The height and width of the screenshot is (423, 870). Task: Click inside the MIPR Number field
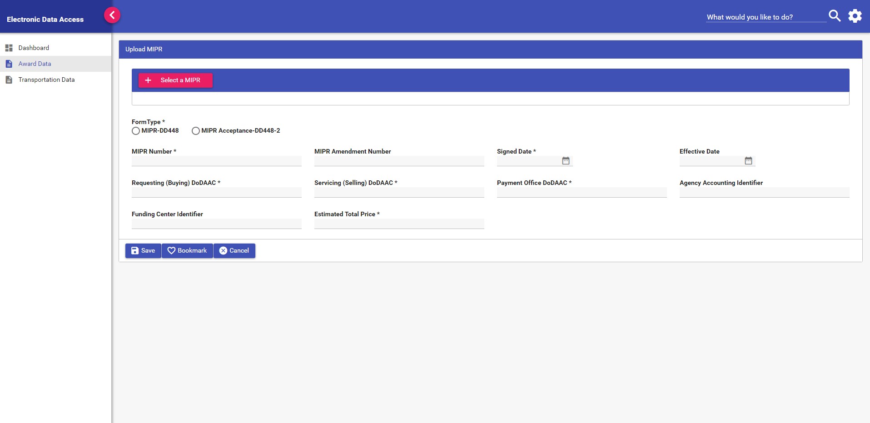pyautogui.click(x=216, y=161)
